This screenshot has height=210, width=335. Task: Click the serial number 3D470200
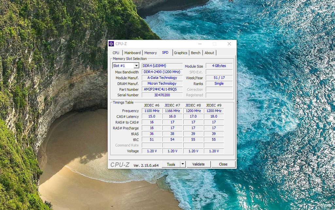162,95
